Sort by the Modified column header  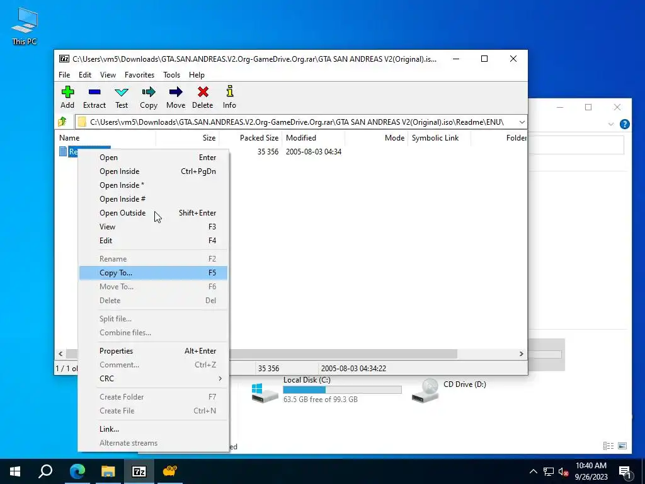click(x=314, y=138)
